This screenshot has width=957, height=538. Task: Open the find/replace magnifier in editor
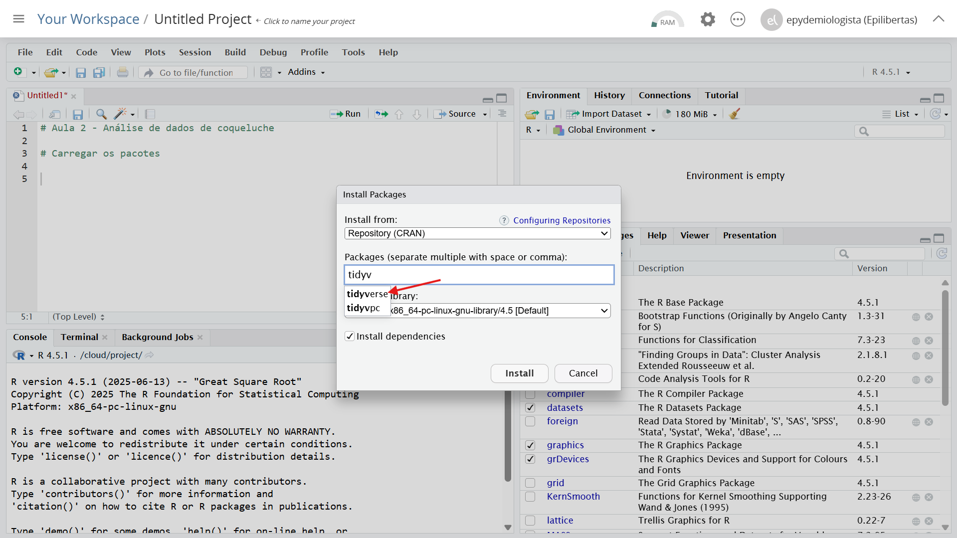(x=101, y=114)
